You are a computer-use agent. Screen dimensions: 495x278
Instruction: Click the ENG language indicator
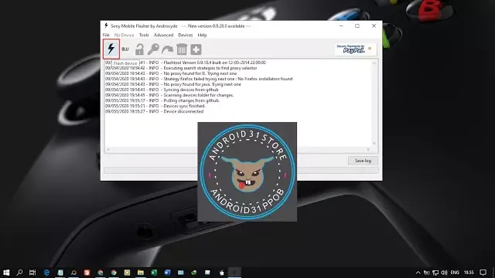(455, 273)
